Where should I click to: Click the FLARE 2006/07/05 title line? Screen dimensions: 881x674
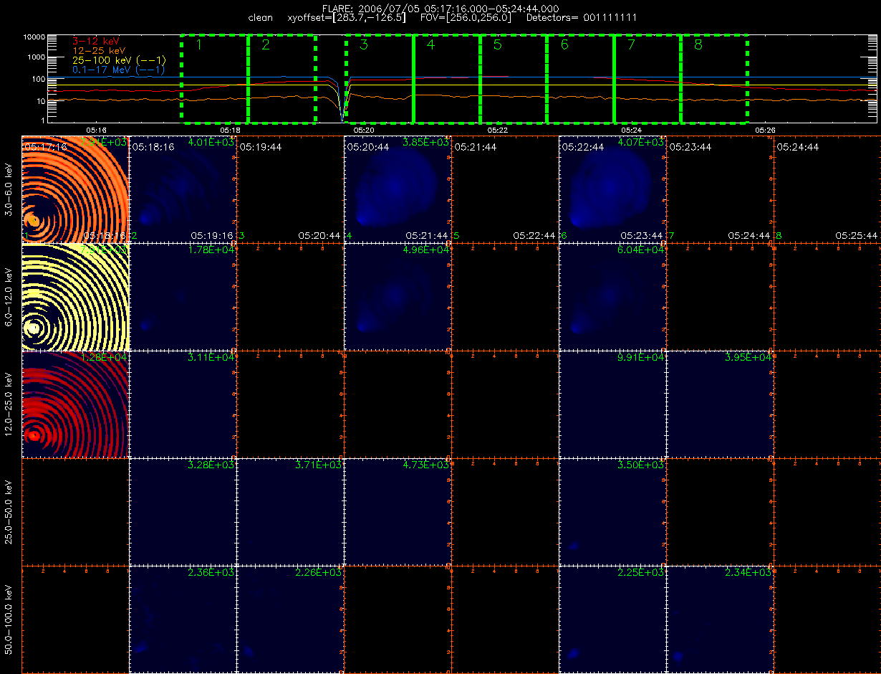coord(440,9)
